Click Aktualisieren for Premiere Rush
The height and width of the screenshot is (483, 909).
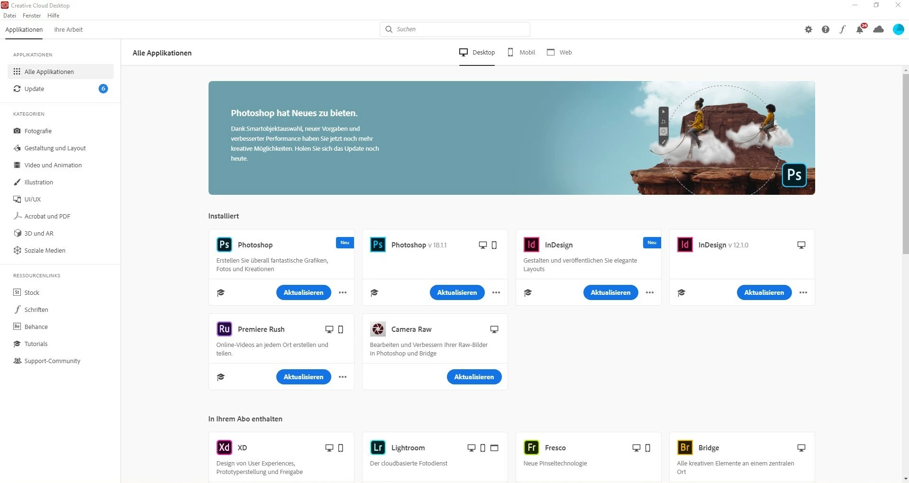pos(303,377)
